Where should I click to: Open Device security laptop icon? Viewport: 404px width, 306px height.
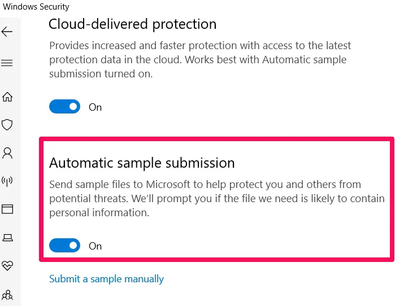tap(7, 237)
